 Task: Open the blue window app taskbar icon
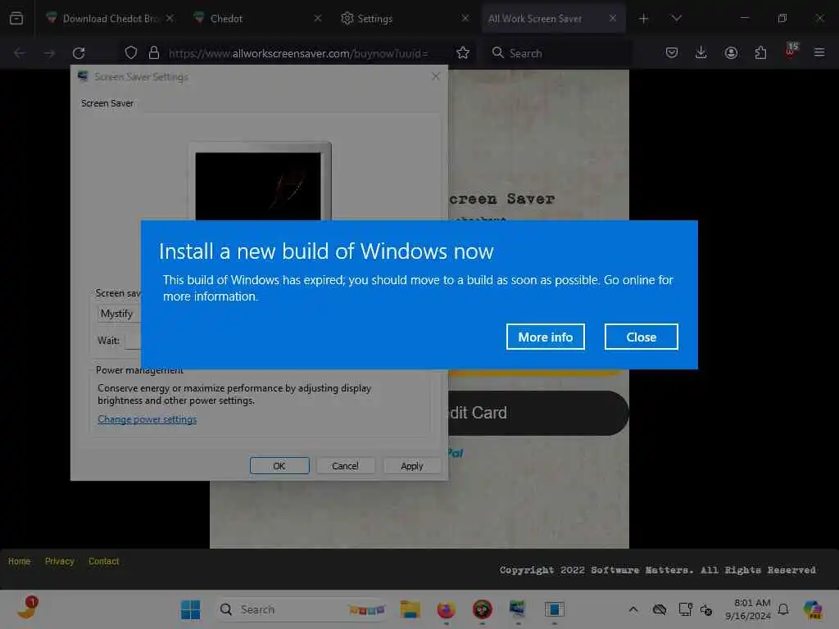point(555,609)
